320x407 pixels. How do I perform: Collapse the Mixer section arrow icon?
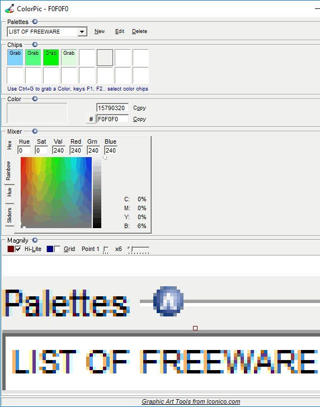(x=35, y=131)
